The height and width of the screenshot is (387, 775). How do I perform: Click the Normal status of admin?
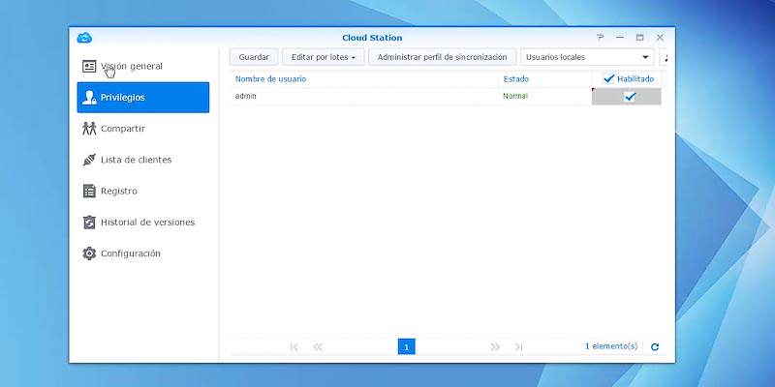click(515, 96)
